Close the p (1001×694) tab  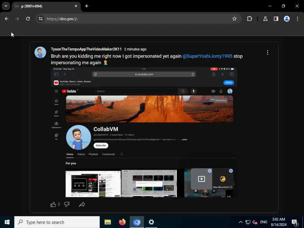76,6
